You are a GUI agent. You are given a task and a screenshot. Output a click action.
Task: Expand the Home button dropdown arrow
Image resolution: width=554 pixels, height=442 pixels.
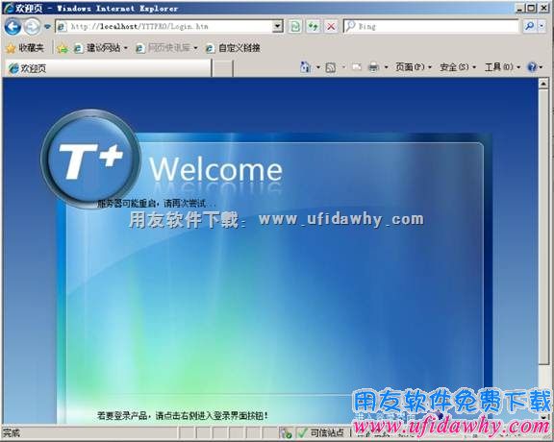(x=318, y=67)
